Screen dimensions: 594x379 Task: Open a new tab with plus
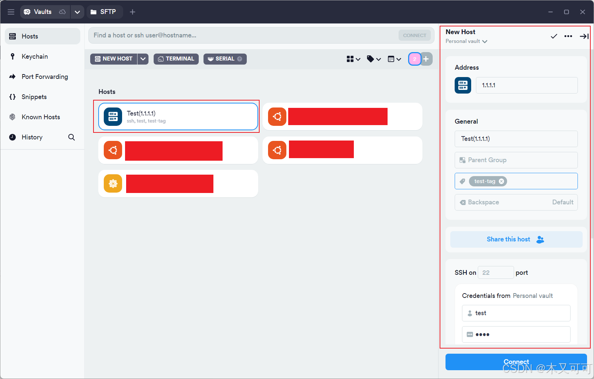click(132, 12)
